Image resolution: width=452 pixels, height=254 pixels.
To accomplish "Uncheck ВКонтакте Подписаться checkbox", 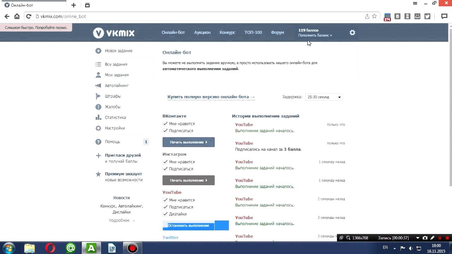I will pyautogui.click(x=165, y=131).
